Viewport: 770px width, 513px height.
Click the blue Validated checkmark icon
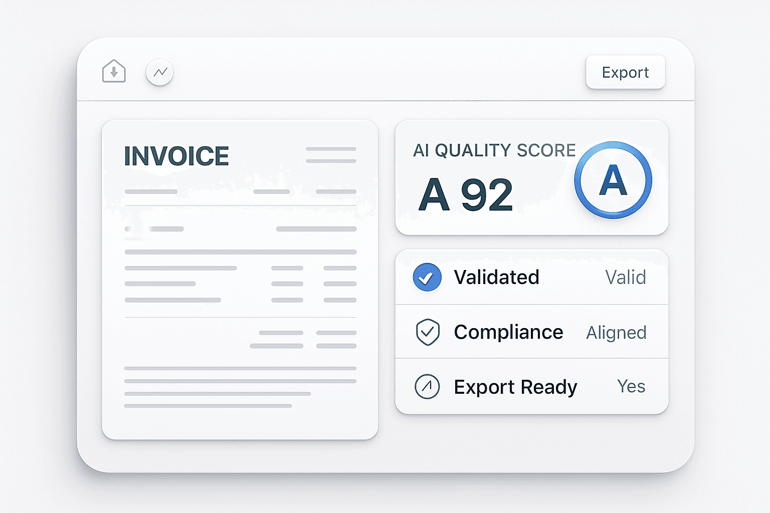click(427, 277)
